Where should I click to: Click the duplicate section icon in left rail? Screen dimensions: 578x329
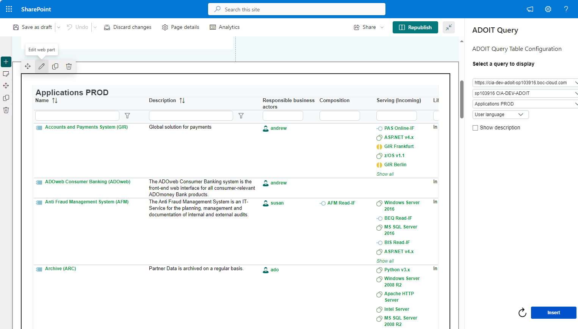6,98
